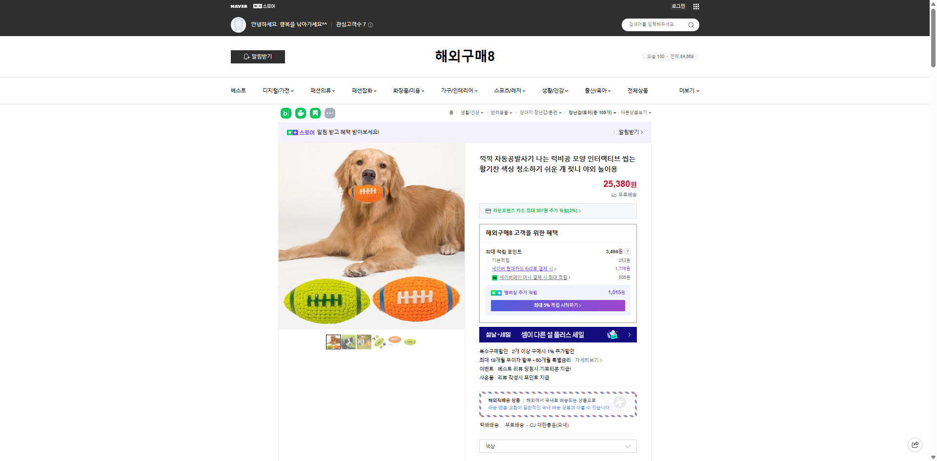Expand the 더보기 navigation menu

[688, 91]
